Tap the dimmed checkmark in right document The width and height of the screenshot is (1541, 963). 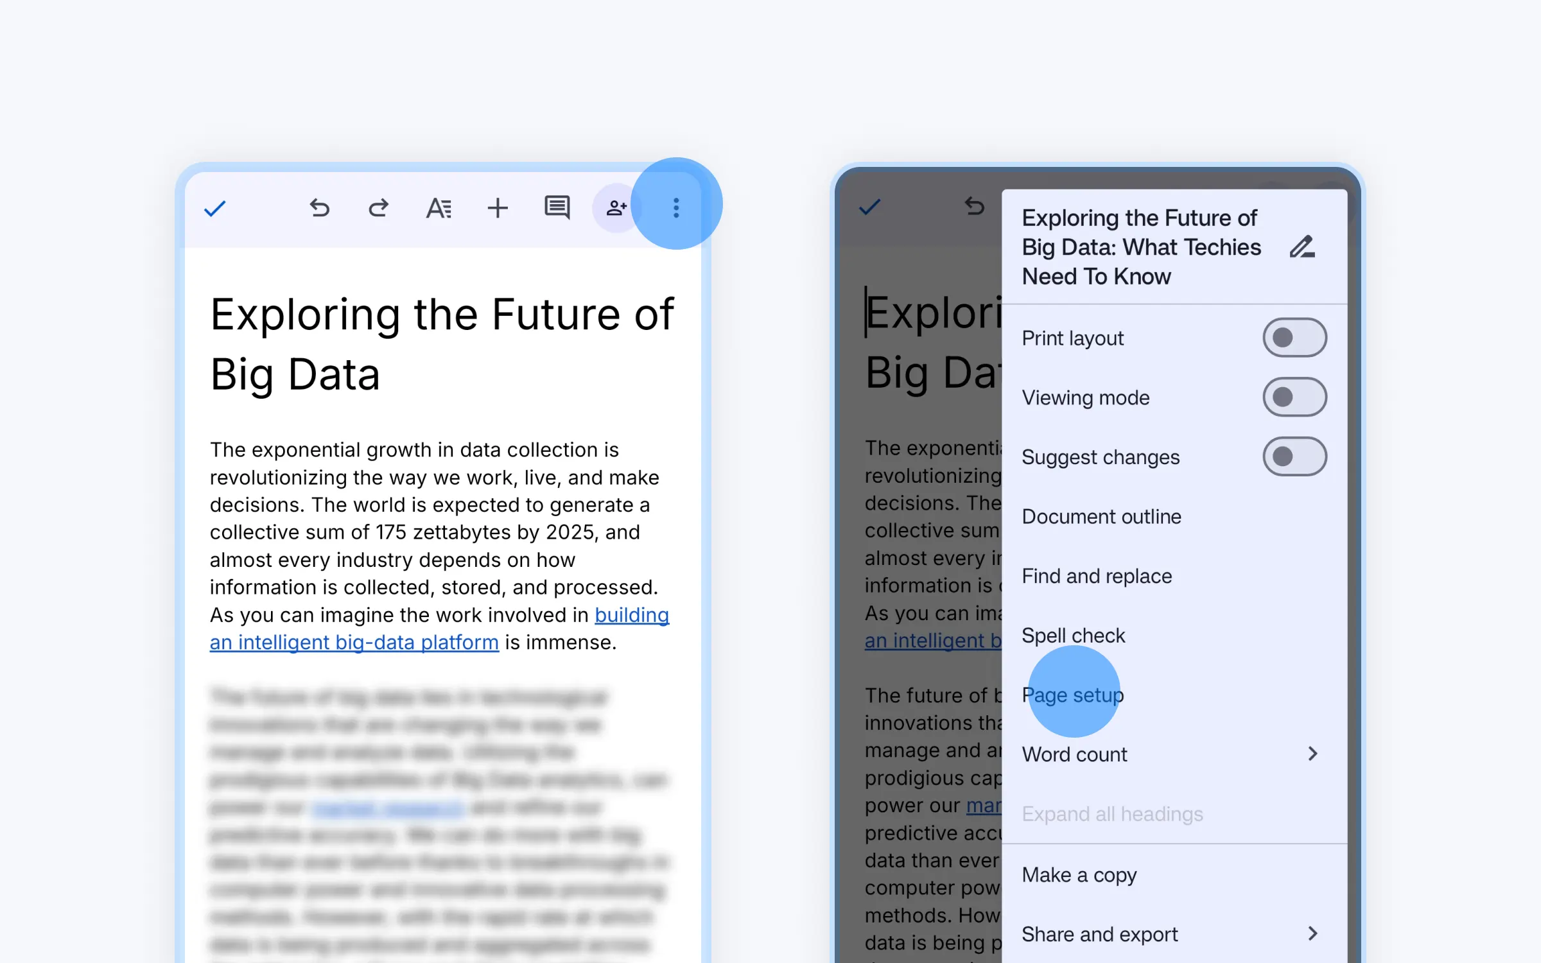pyautogui.click(x=870, y=207)
